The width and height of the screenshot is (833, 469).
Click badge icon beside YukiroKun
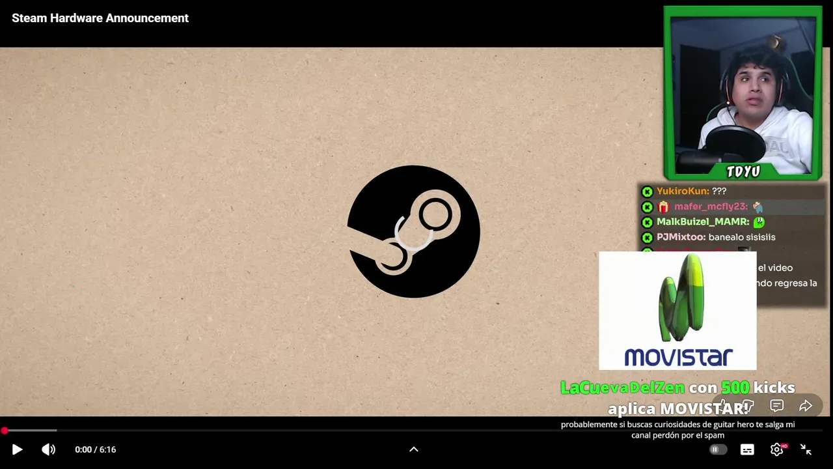click(647, 192)
